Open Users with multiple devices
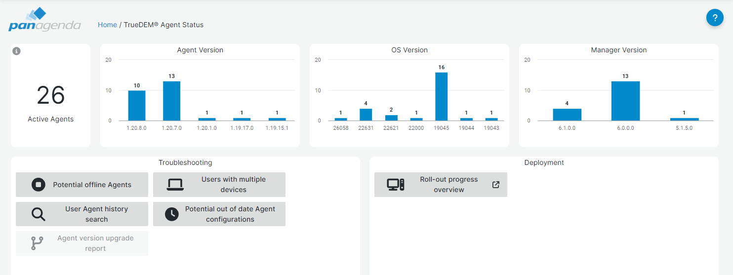733x275 pixels. point(233,185)
